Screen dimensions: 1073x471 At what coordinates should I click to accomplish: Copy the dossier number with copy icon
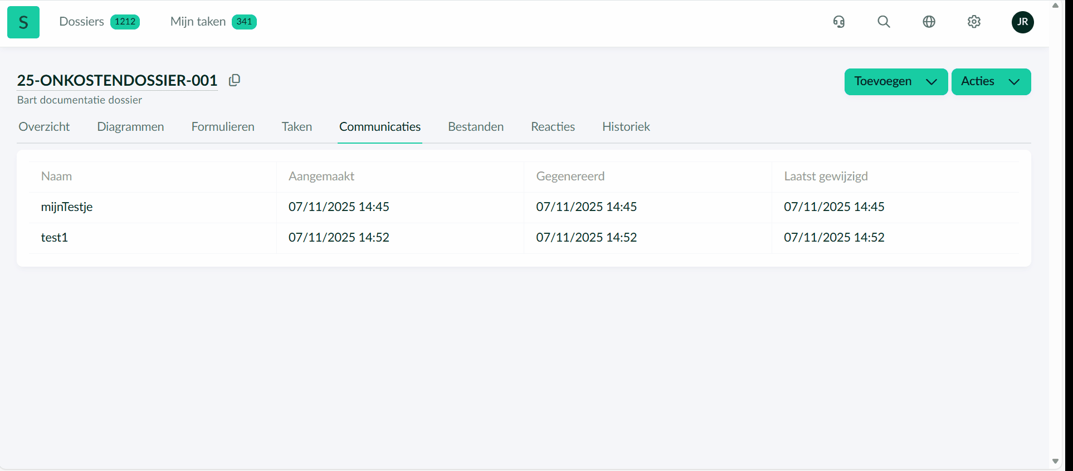click(235, 80)
